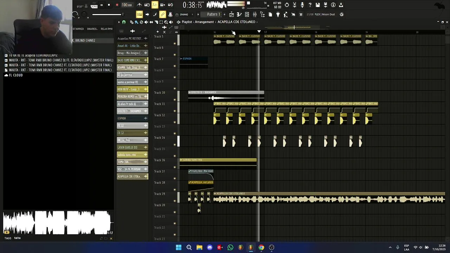Select KSHMR_Sub_Drop in the picker list
This screenshot has height=253, width=450.
[x=133, y=67]
